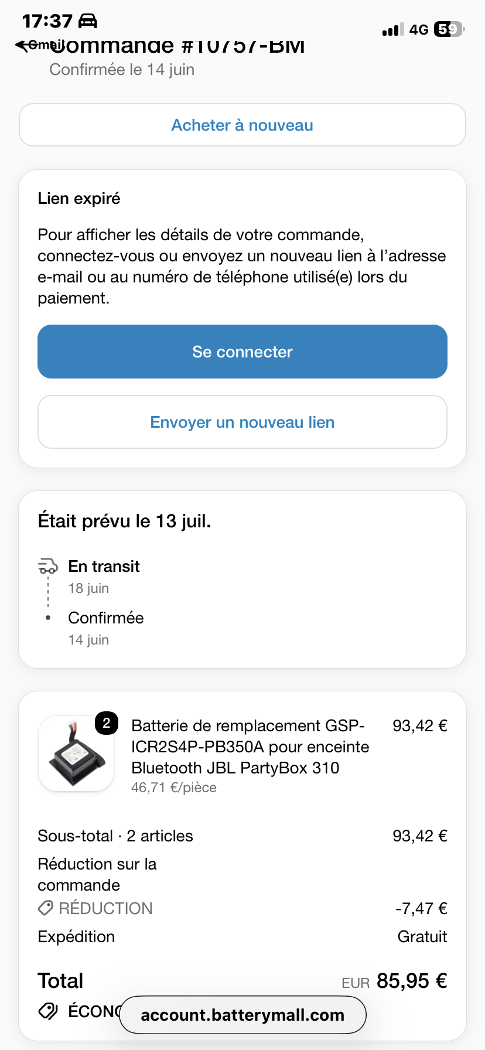Tap the Était prévu le 13 juil. heading
The image size is (485, 1050).
pyautogui.click(x=124, y=520)
